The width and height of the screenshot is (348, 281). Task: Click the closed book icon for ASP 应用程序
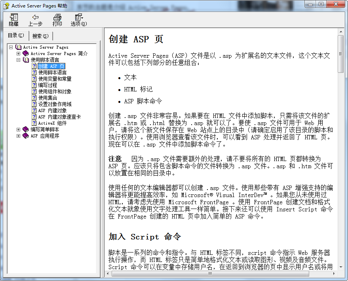point(26,136)
